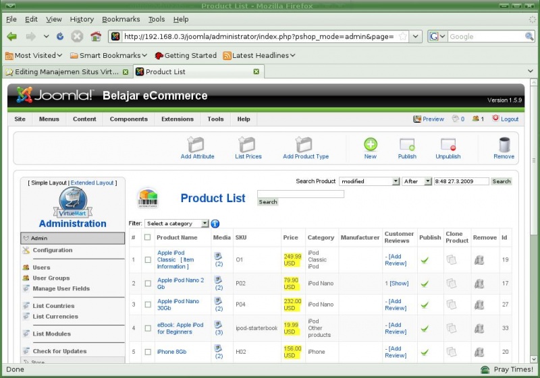This screenshot has width=540, height=378.
Task: Open the Components menu
Action: click(128, 119)
